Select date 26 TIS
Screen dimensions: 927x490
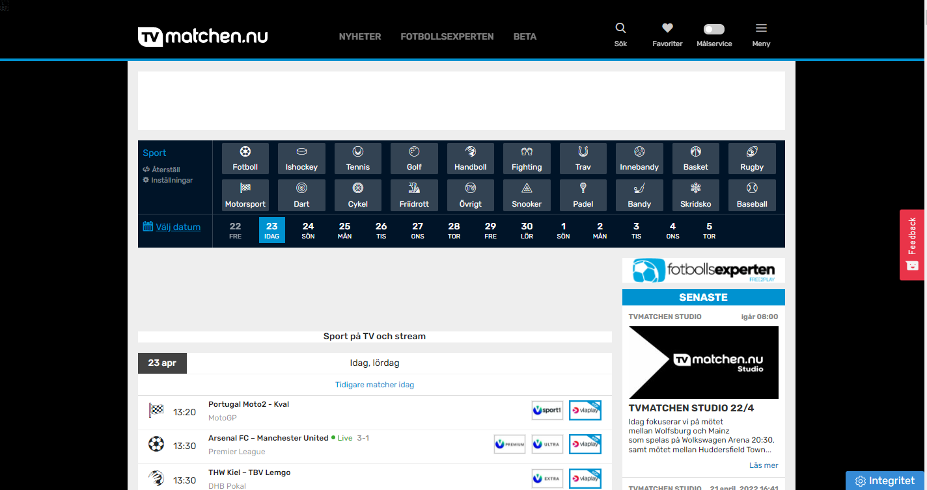pos(381,230)
